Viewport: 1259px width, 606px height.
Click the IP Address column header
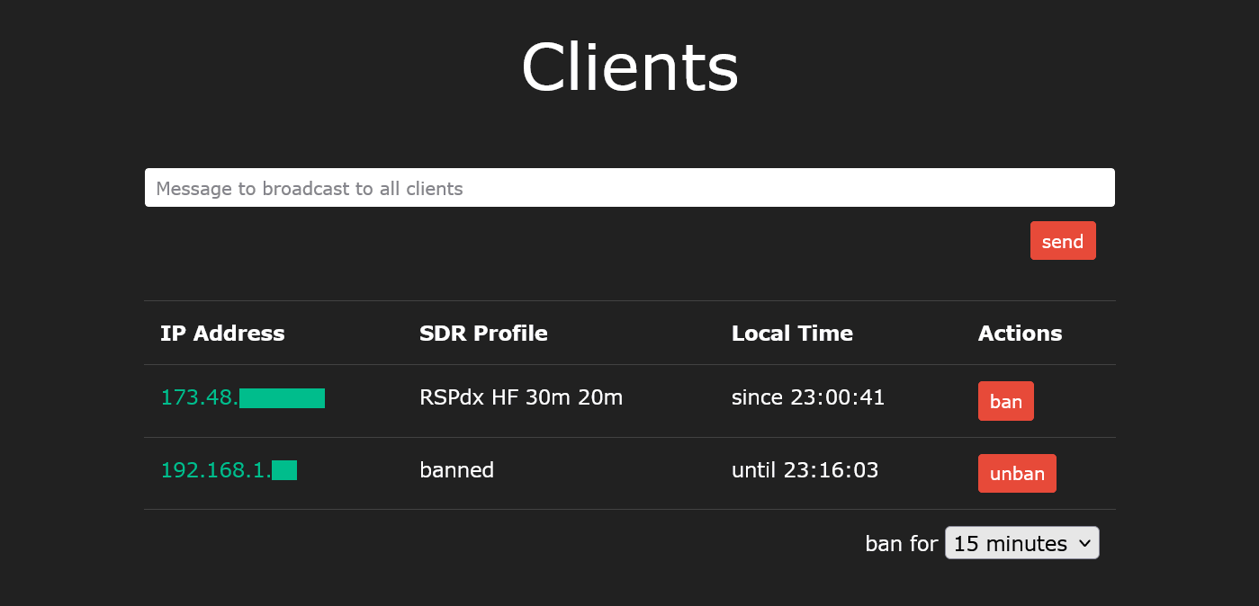222,334
